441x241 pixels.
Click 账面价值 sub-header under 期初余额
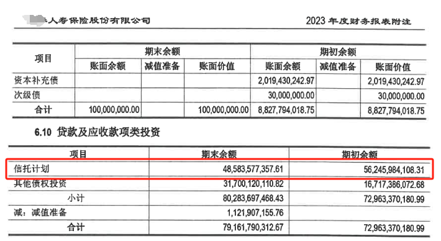393,67
